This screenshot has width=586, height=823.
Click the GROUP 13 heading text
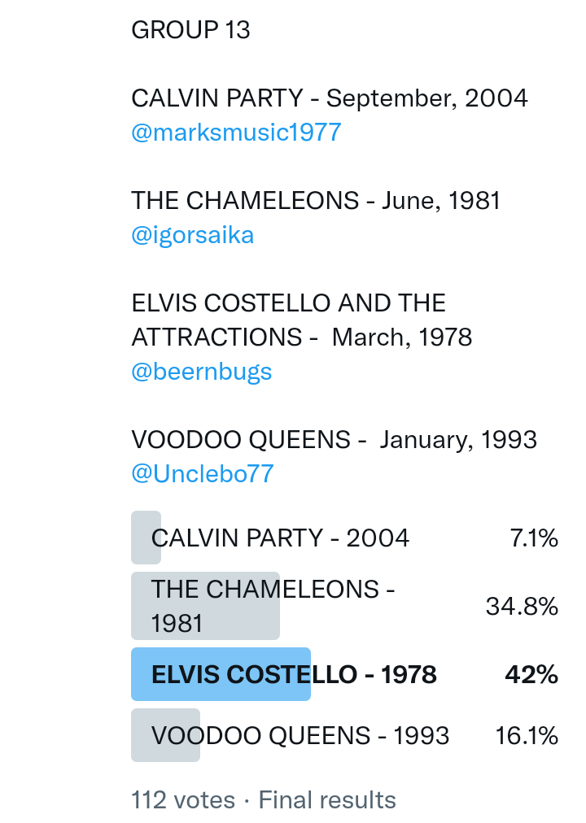point(190,30)
